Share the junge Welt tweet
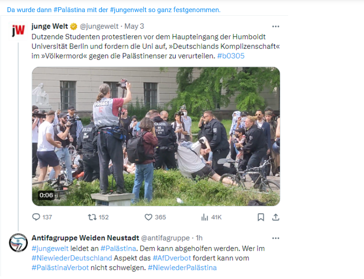 (275, 217)
